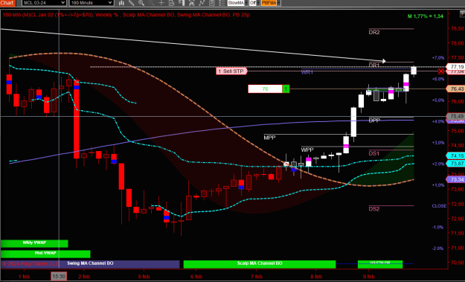Viewport: 465px width, 282px height.
Task: Click the 1 feb date label
Action: [x=25, y=276]
